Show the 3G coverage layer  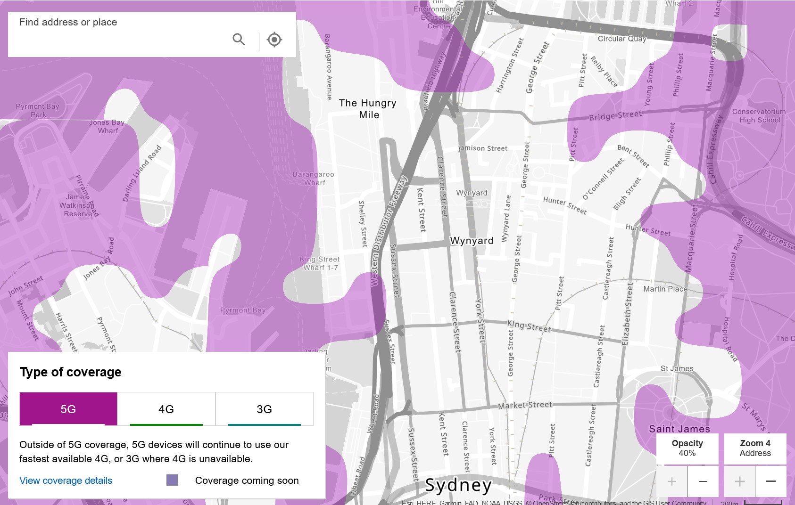click(x=264, y=409)
